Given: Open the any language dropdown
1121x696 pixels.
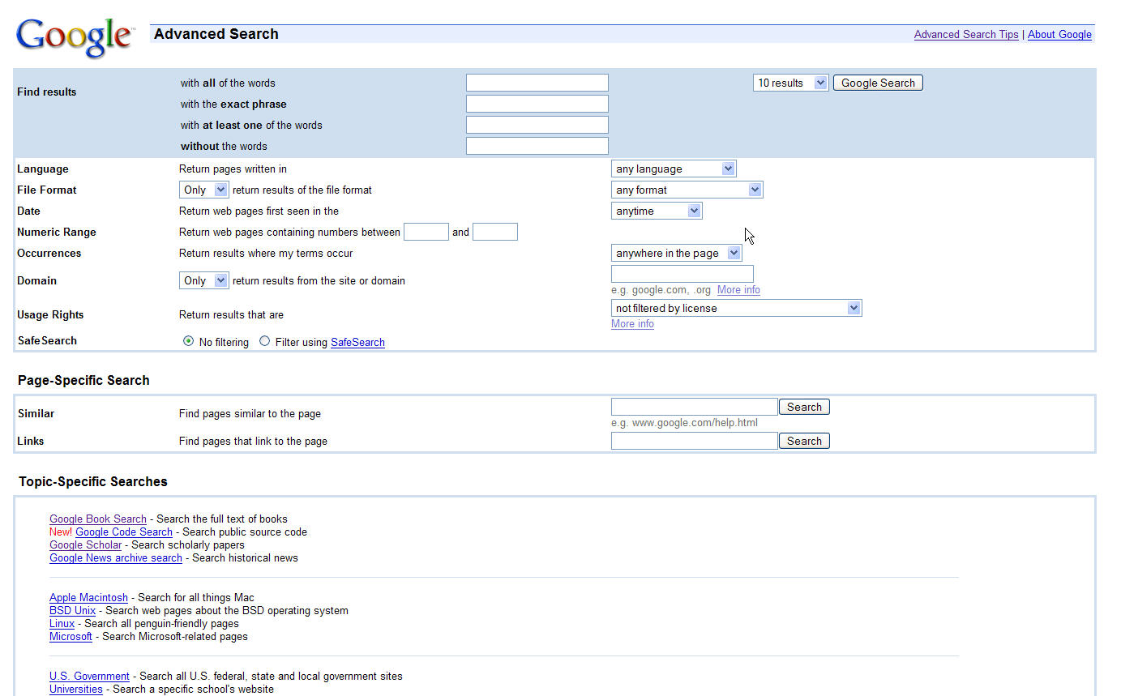Looking at the screenshot, I should coord(674,169).
